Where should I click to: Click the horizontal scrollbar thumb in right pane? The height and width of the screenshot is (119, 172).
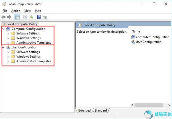[x=149, y=105]
